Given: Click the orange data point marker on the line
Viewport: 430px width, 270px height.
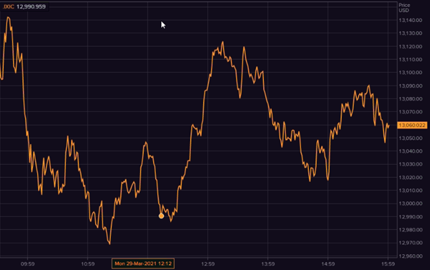Looking at the screenshot, I should [161, 216].
